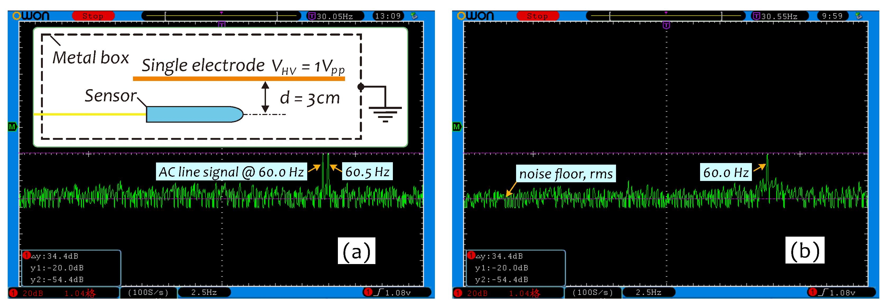This screenshot has width=887, height=306.
Task: Click the Stop indicator on left oscilloscope
Action: click(x=93, y=16)
